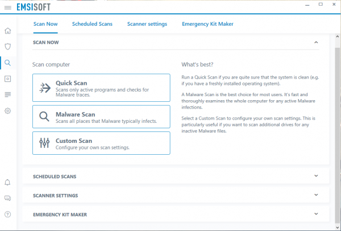Click the Malware Scan magnifier icon
341x231 pixels.
click(x=44, y=117)
